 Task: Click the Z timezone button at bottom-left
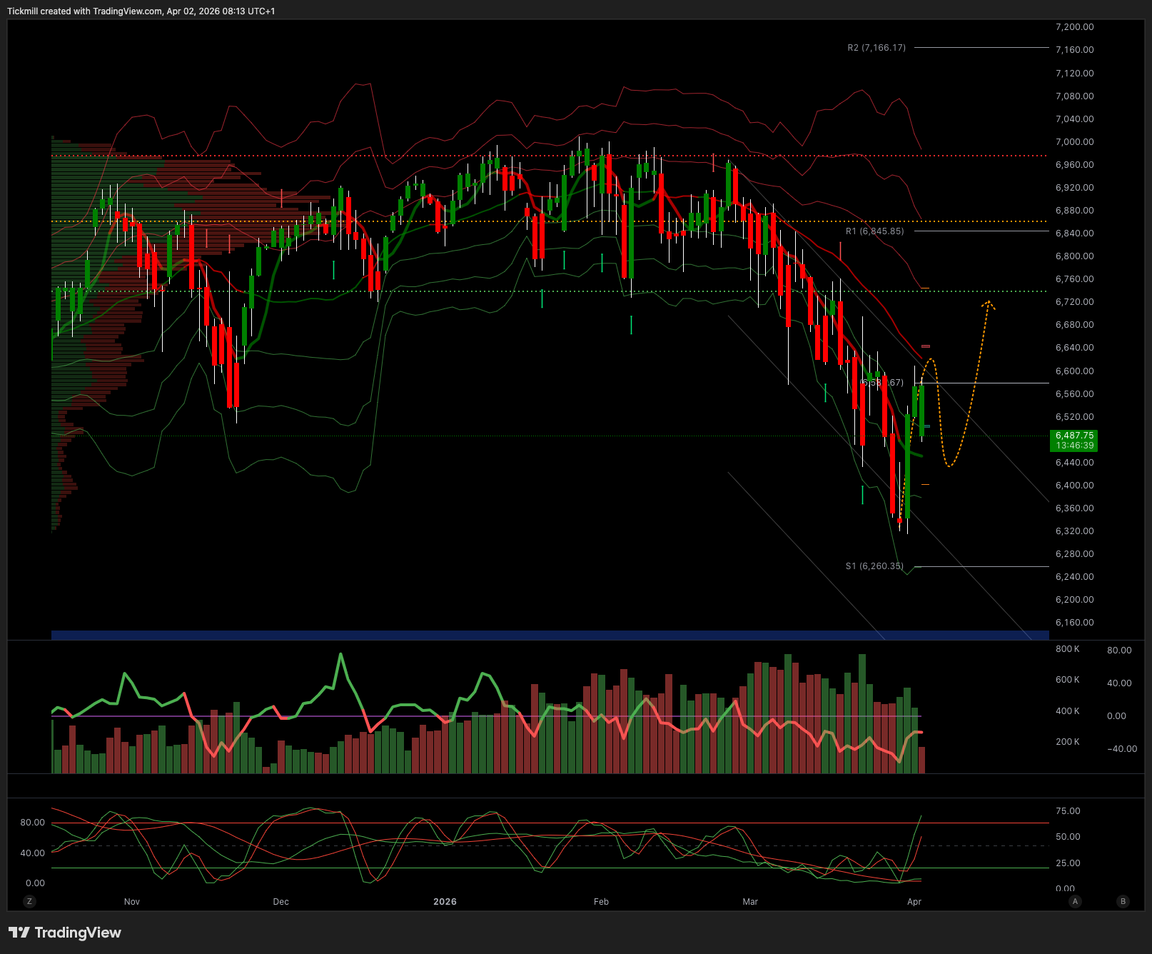click(x=29, y=901)
